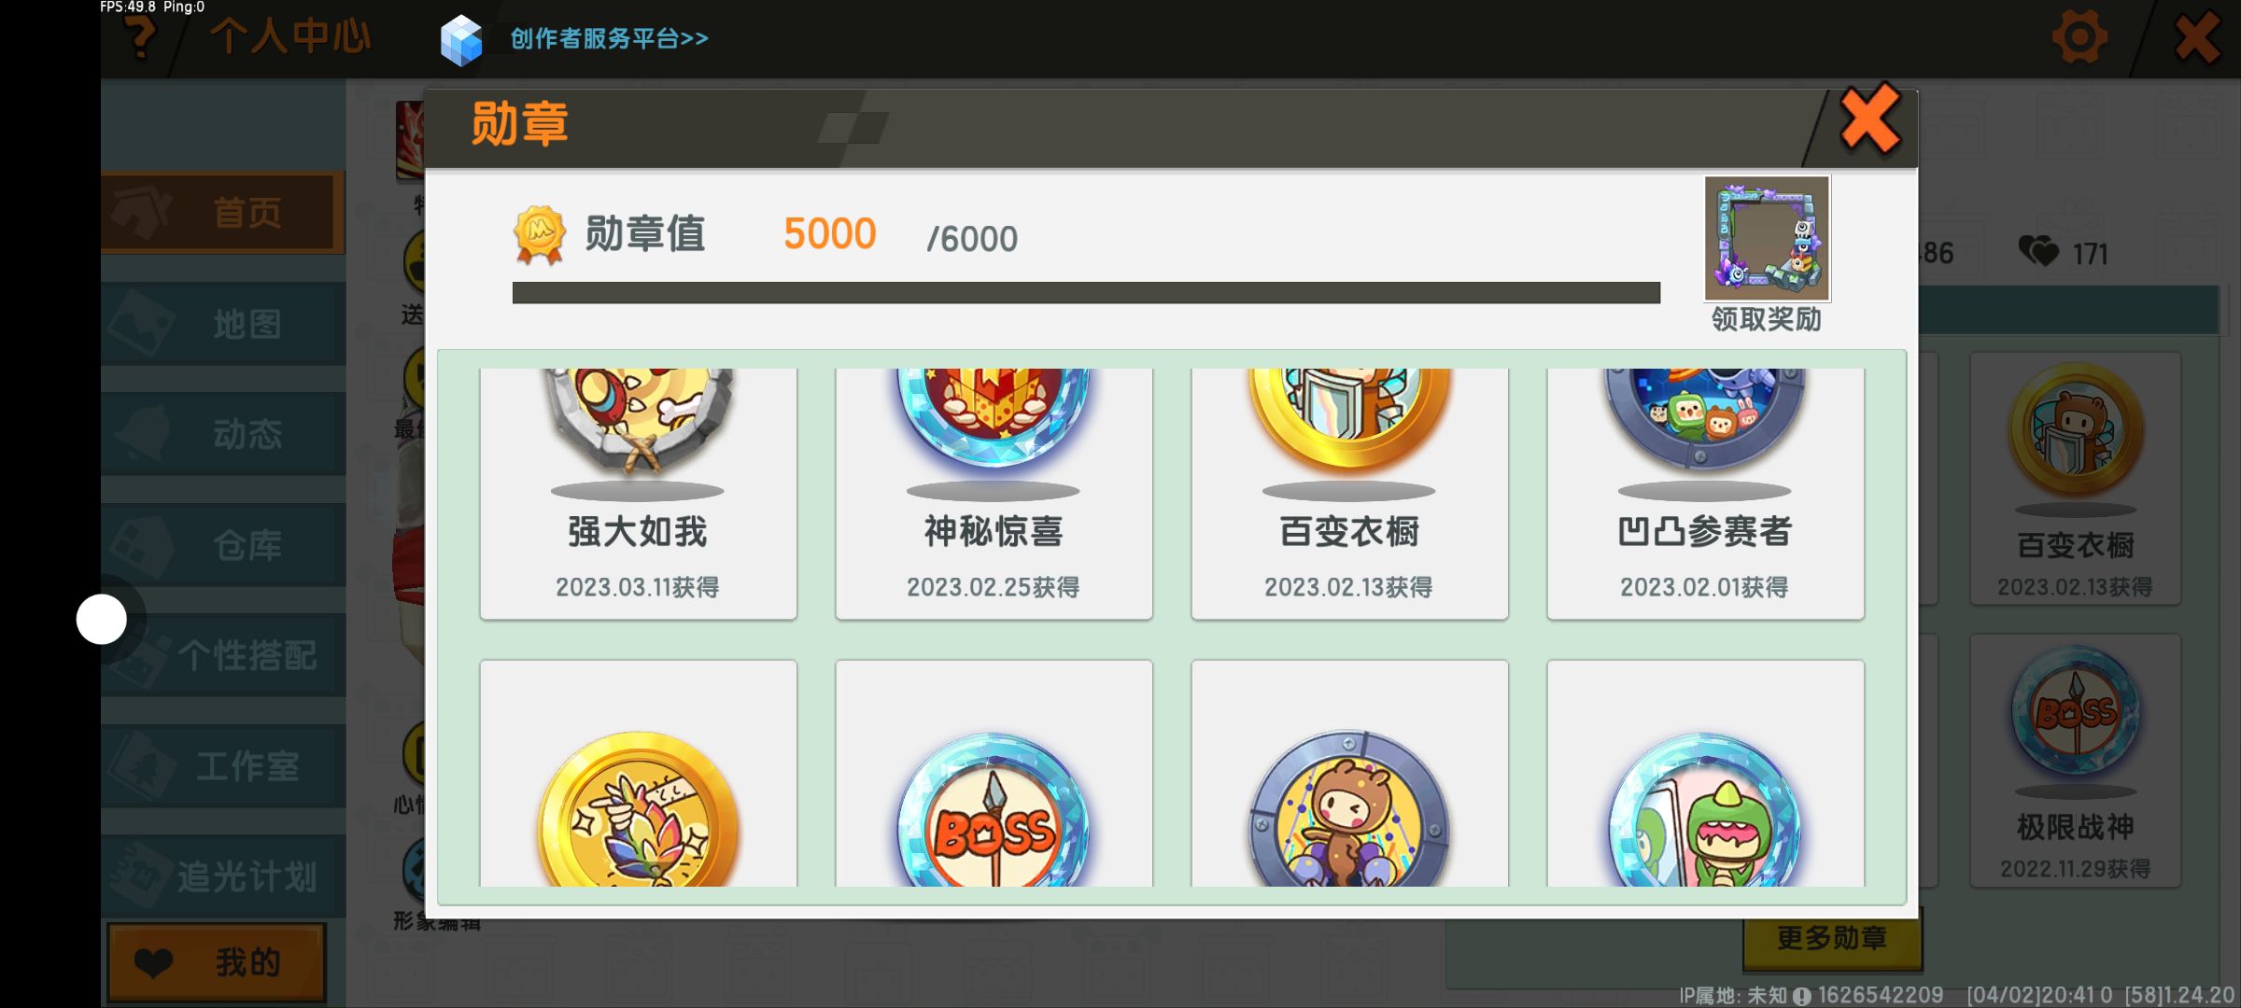2241x1008 pixels.
Task: Click the 勋章值 progress bar
Action: 1086,293
